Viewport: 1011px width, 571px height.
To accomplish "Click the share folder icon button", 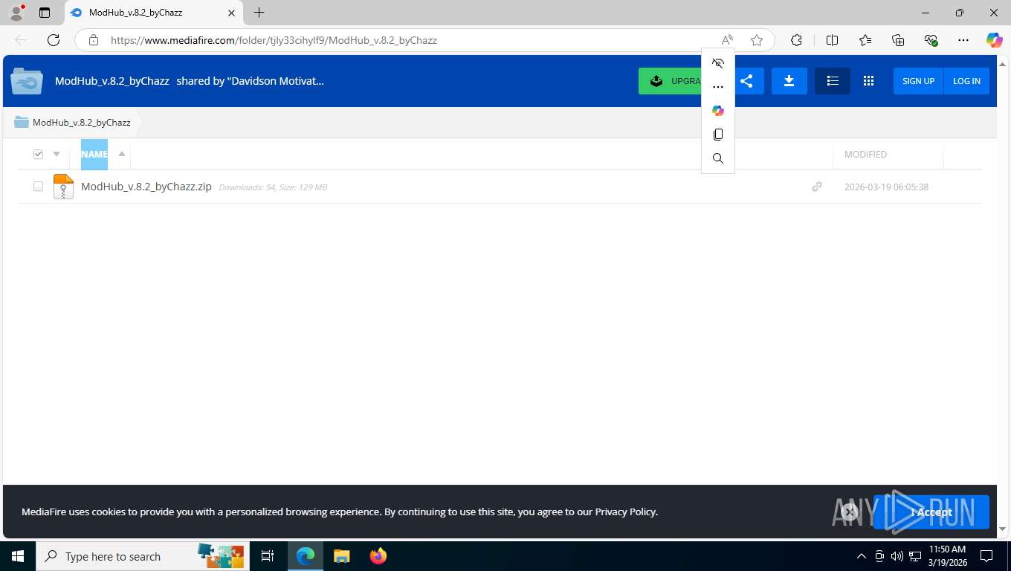I will [747, 81].
